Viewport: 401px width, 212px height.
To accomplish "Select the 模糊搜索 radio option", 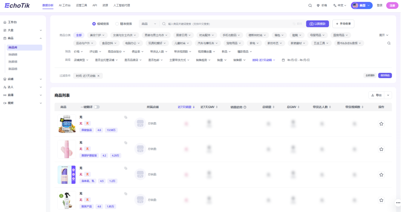I will click(101, 24).
